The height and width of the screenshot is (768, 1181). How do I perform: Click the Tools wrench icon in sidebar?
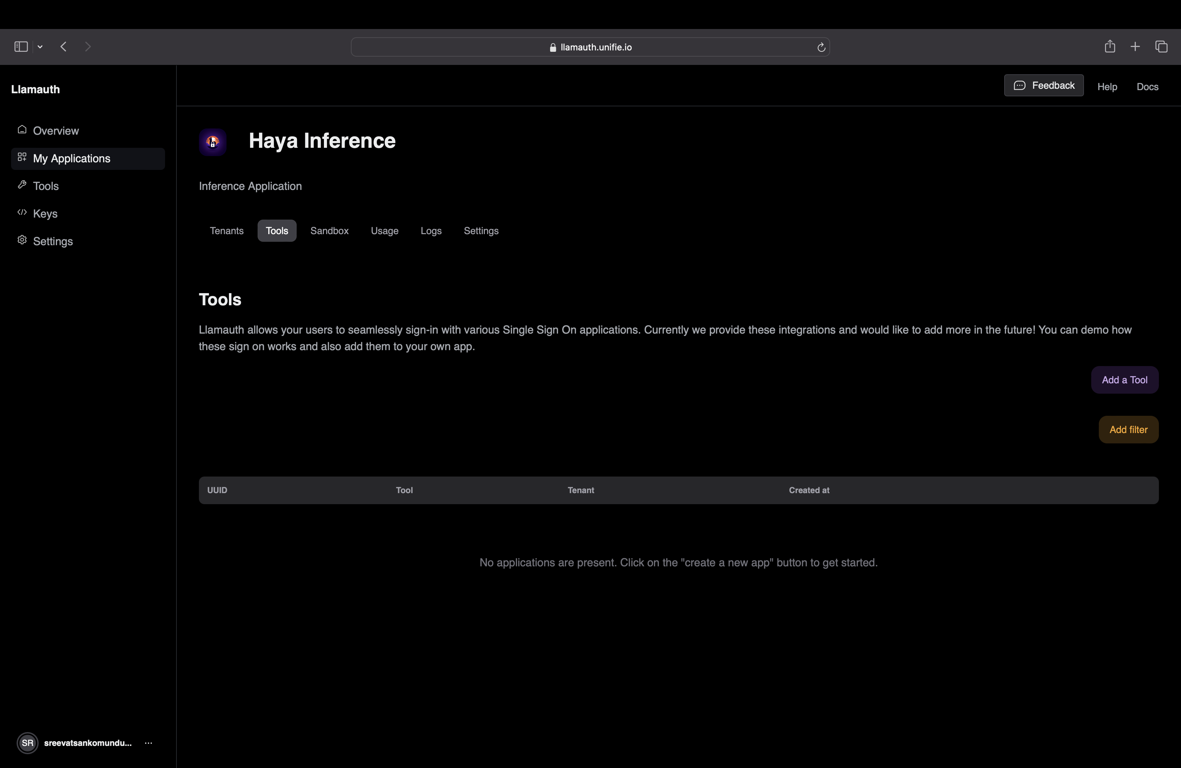coord(22,185)
